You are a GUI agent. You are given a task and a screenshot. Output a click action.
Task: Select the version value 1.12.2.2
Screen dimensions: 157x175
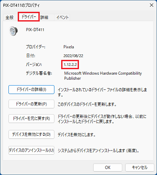pyautogui.click(x=70, y=65)
